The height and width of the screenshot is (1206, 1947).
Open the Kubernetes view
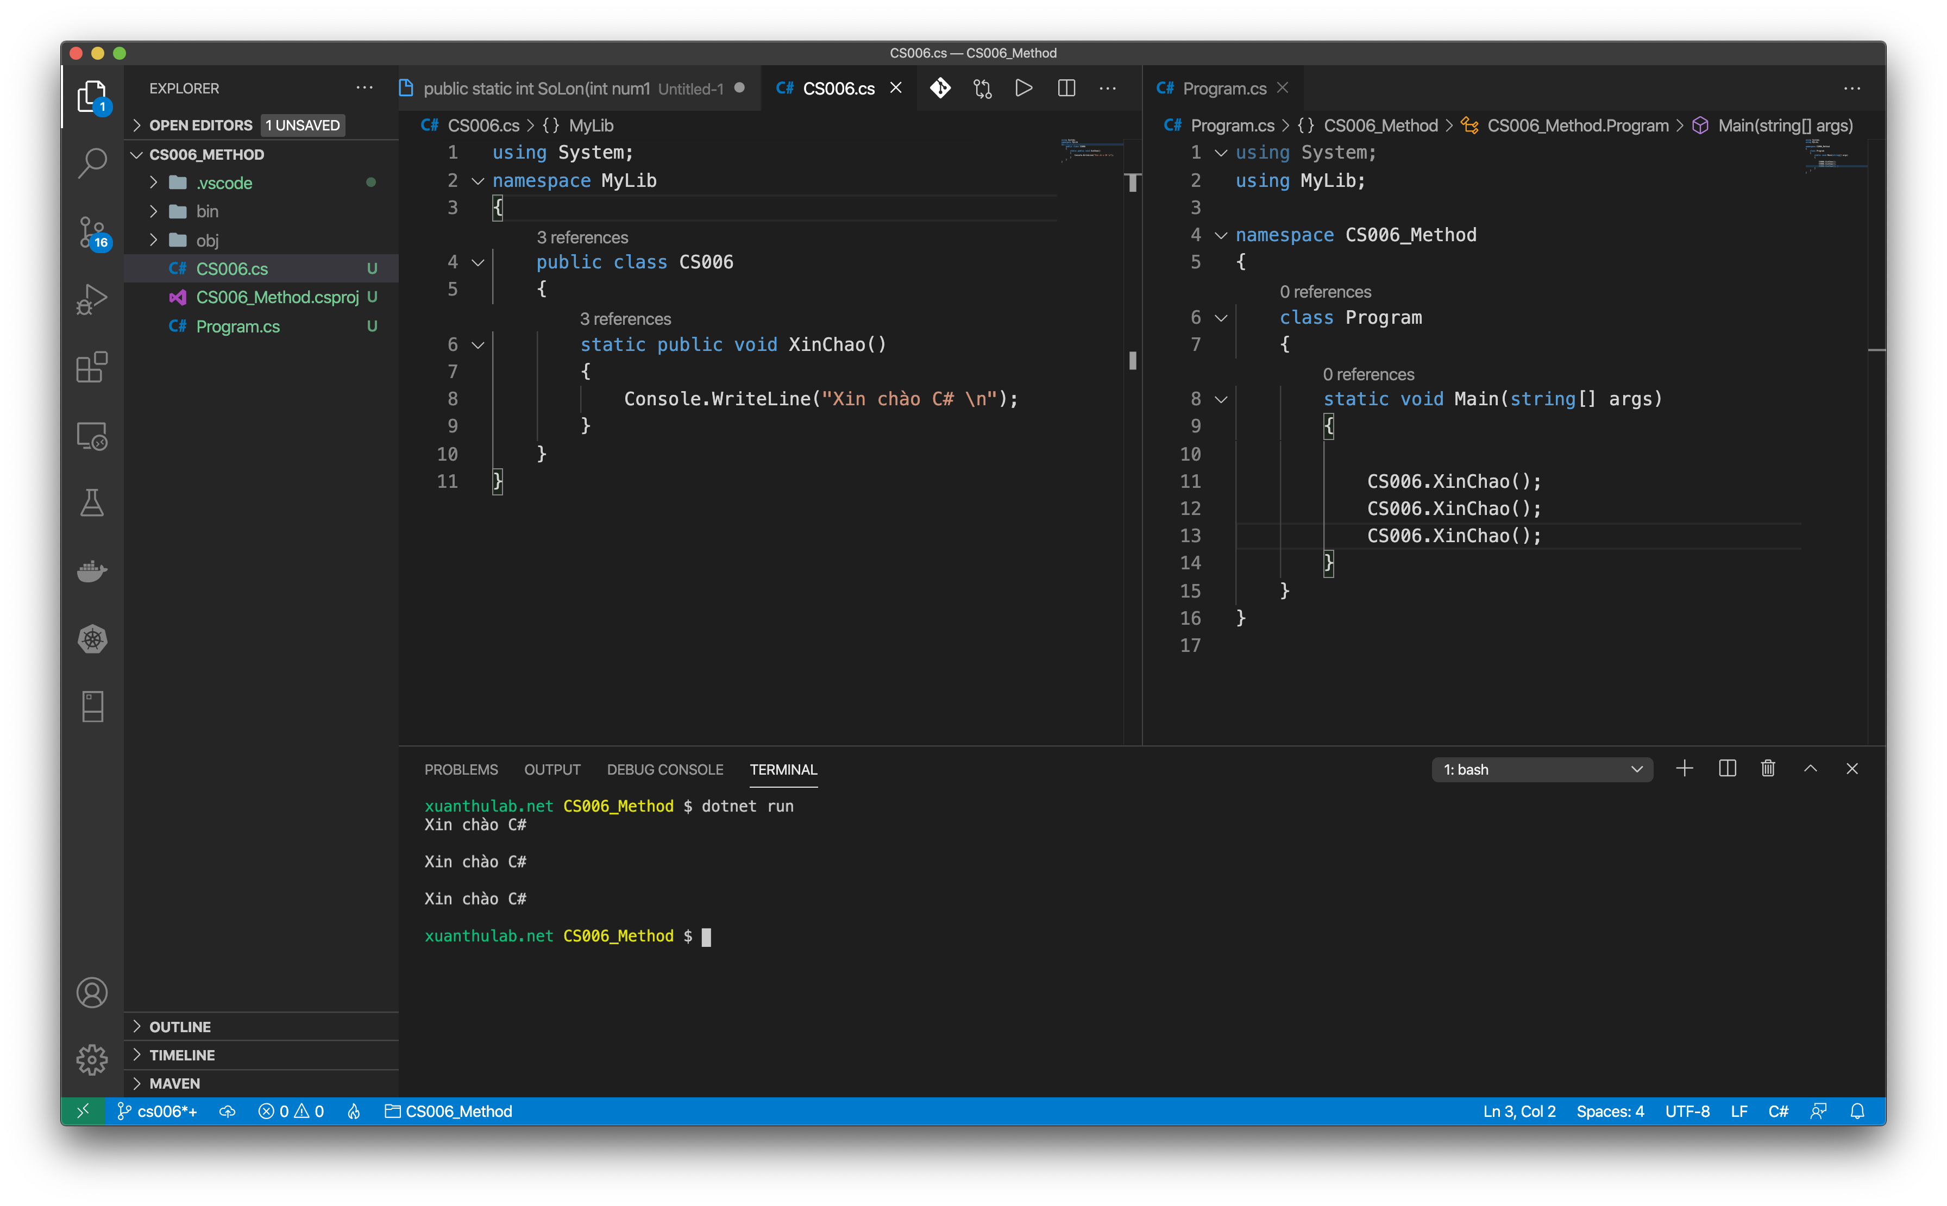coord(92,639)
